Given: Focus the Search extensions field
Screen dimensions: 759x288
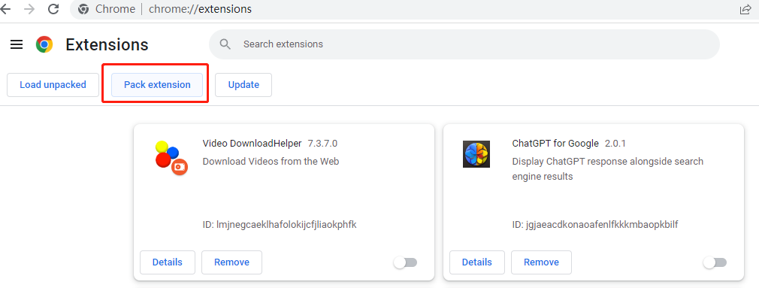Looking at the screenshot, I should [x=464, y=44].
